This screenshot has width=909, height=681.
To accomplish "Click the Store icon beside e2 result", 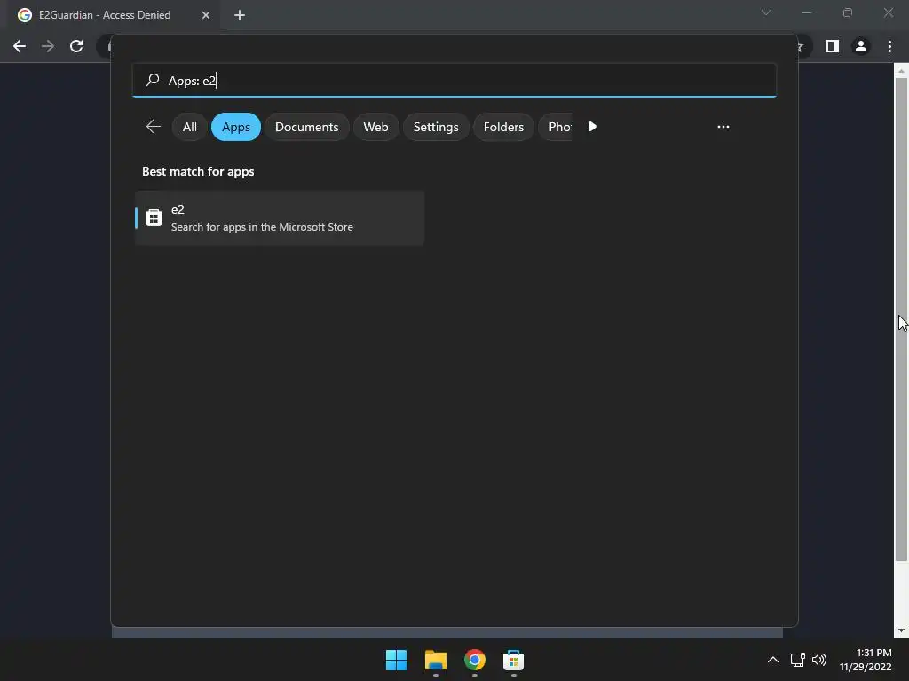I will tap(154, 218).
